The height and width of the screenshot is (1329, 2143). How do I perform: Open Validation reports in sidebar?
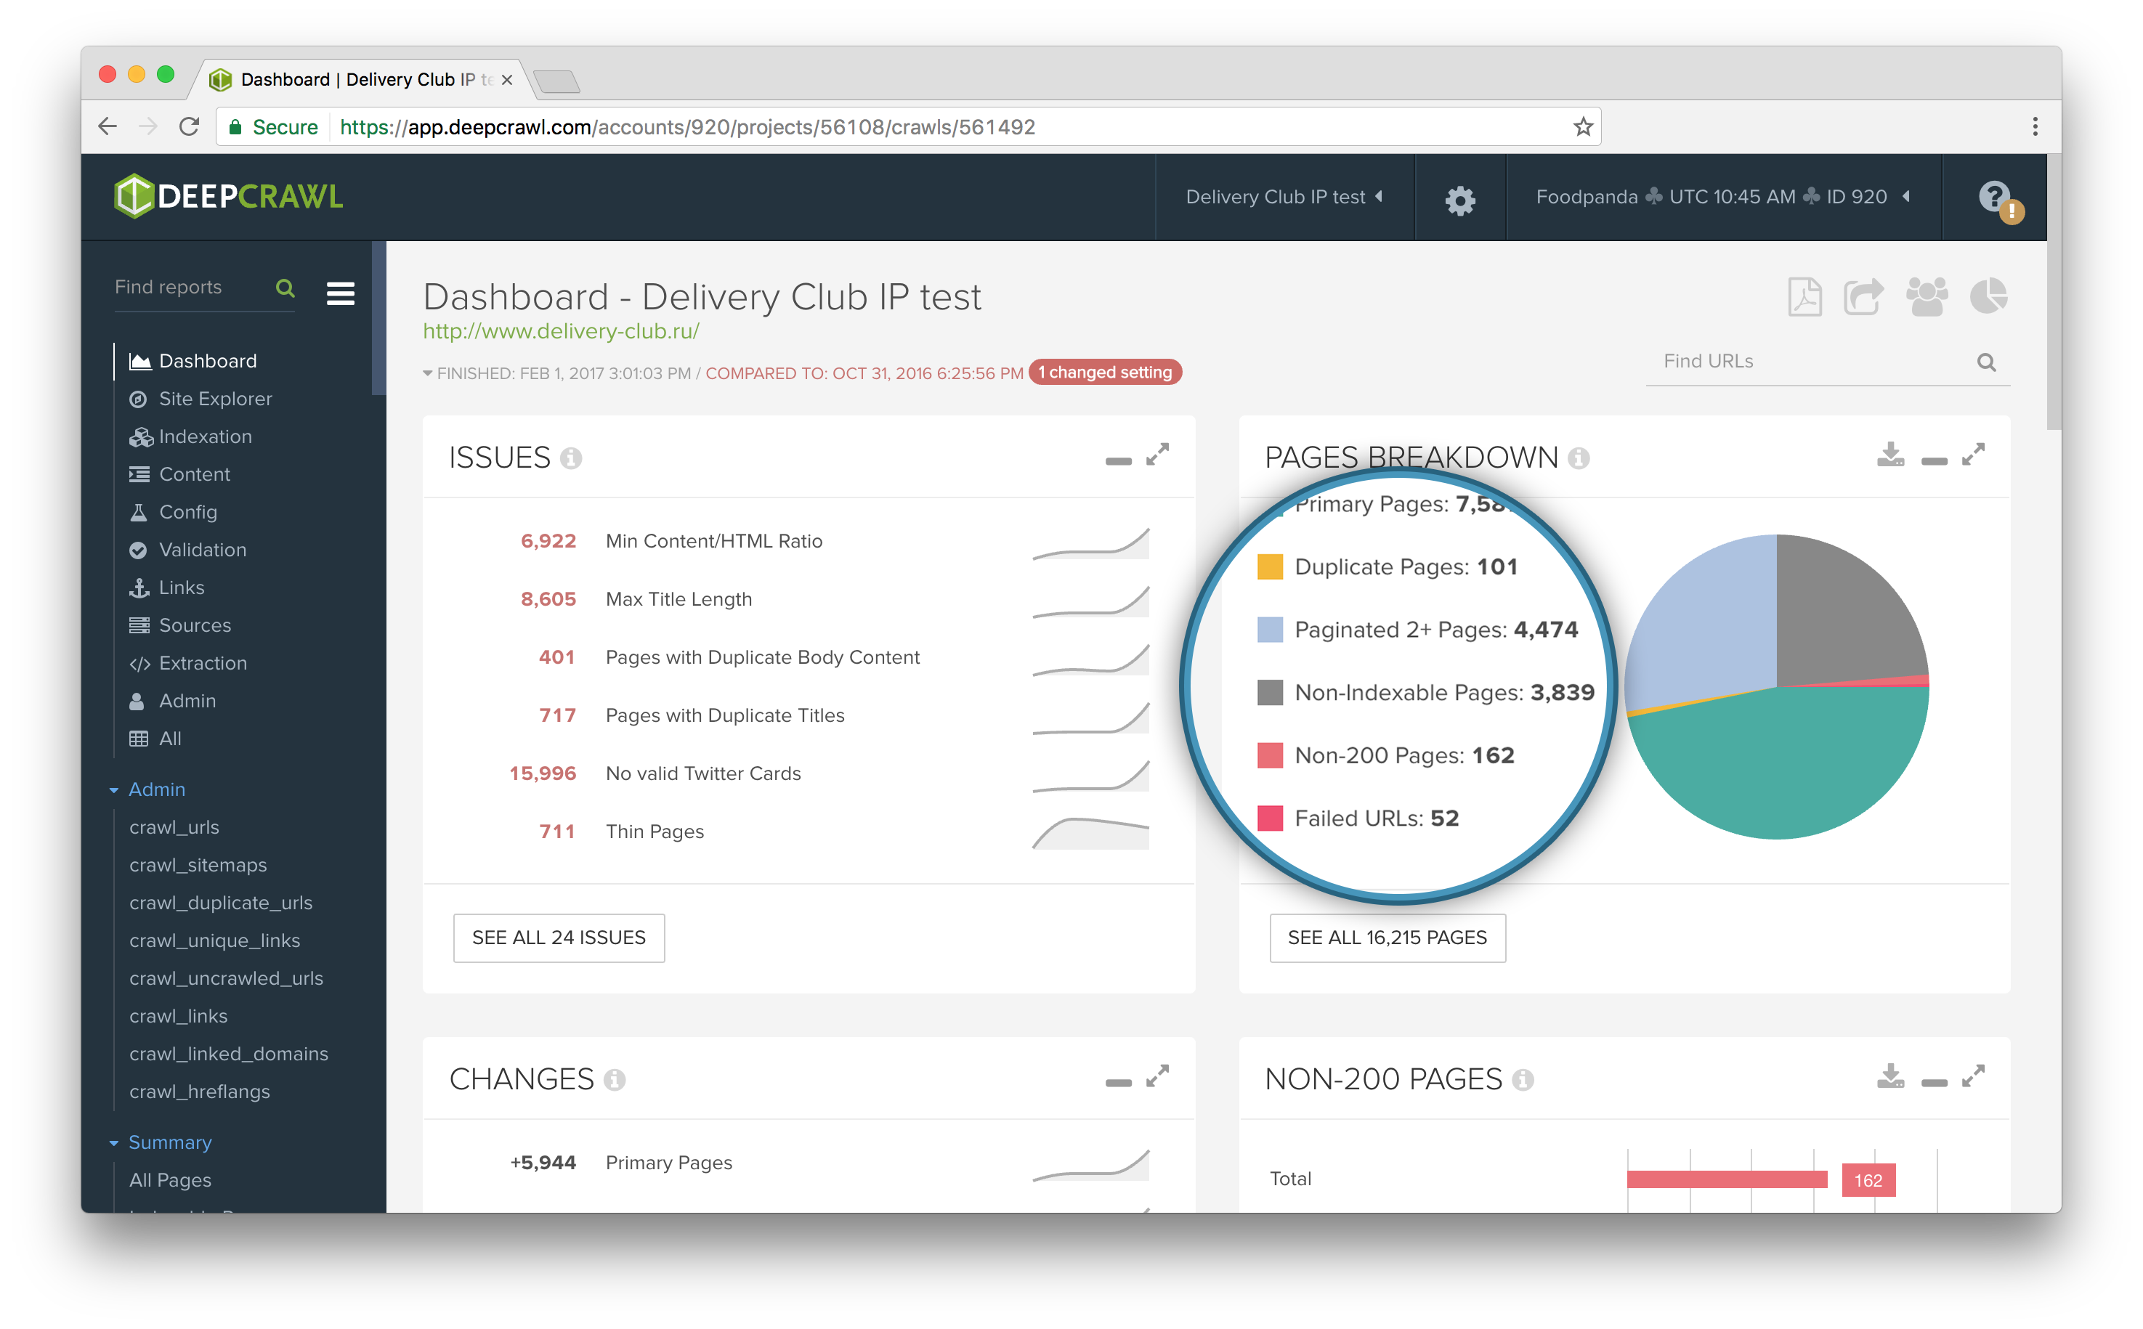pos(188,550)
